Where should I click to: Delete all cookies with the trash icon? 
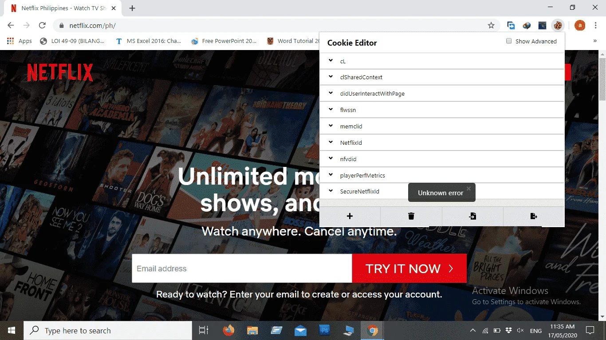click(x=411, y=216)
